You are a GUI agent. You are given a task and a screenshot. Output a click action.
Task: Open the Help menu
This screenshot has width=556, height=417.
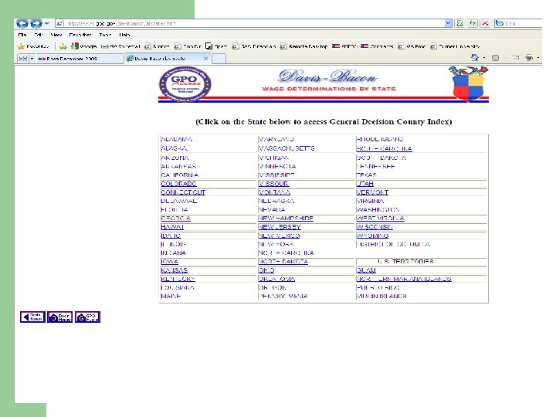tap(124, 35)
